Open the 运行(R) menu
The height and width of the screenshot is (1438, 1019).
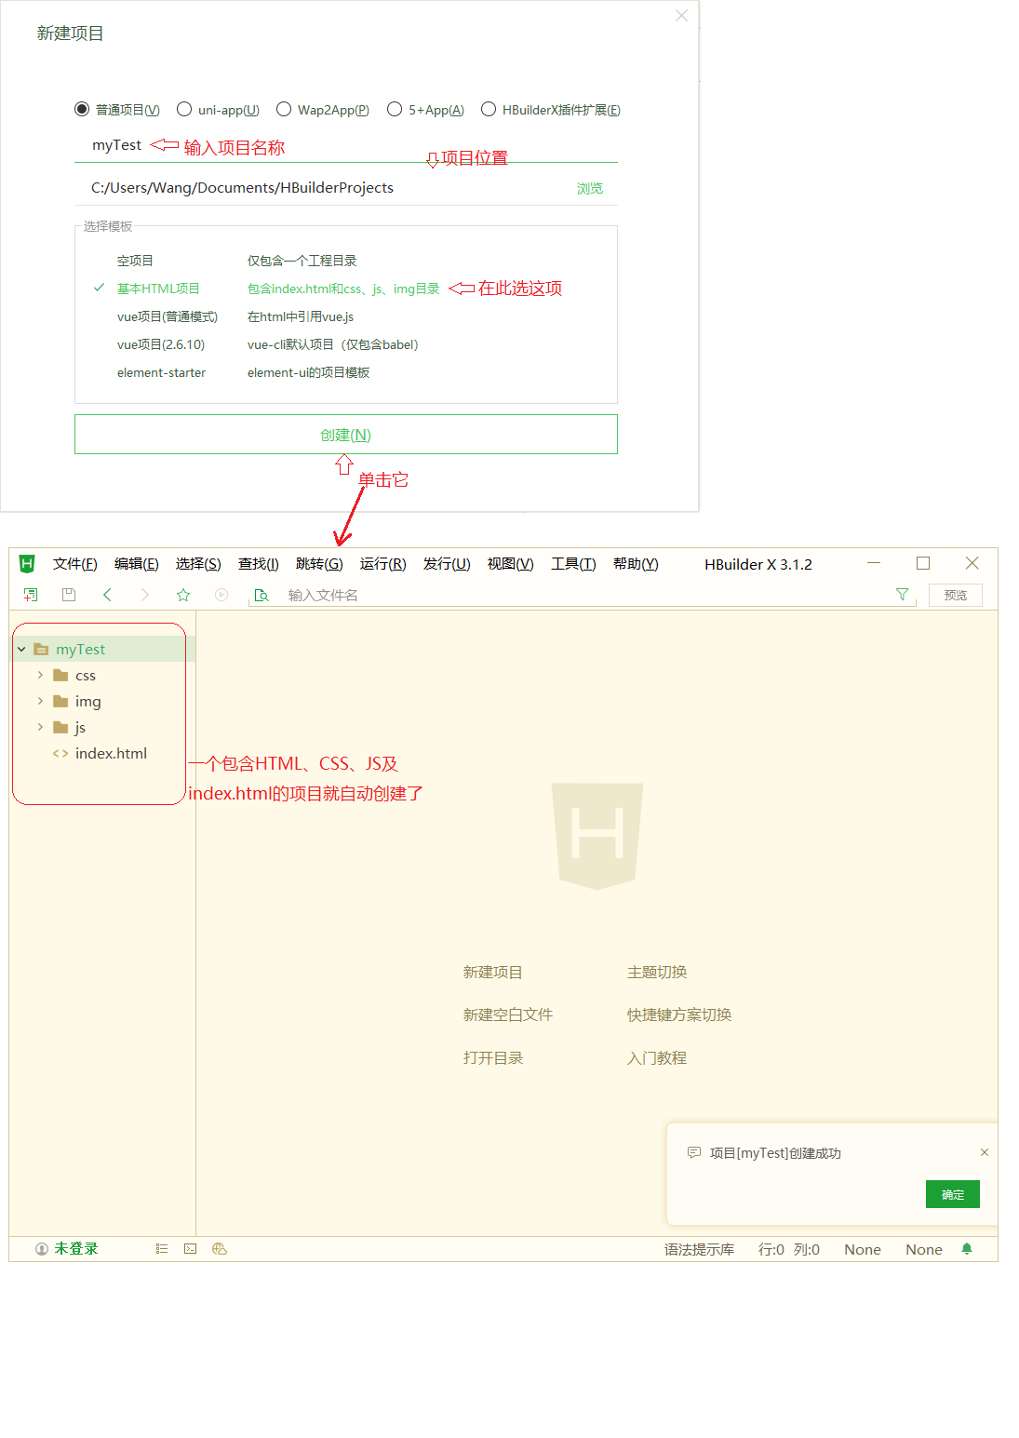pos(383,564)
